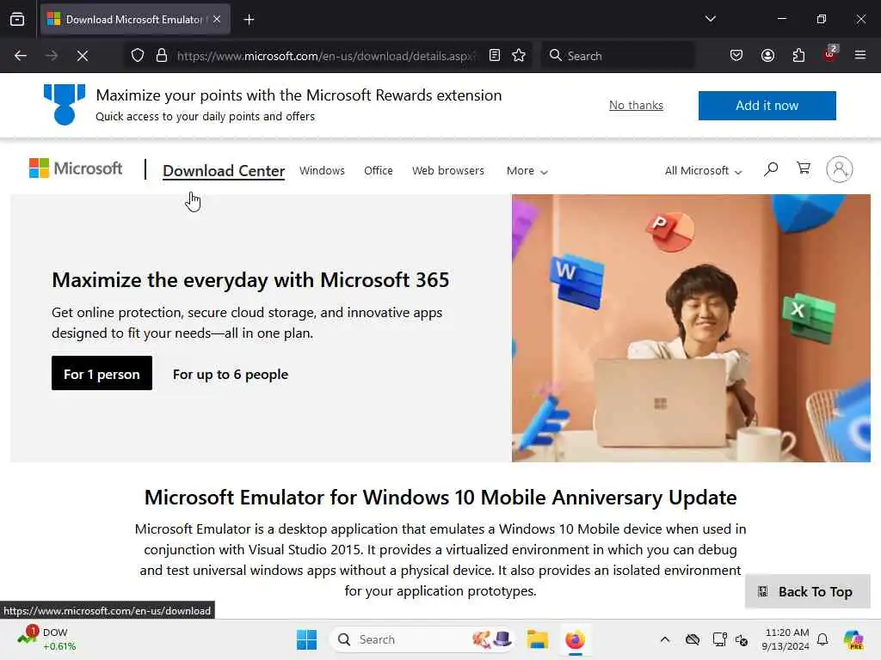Open the Save to Pocket icon
The image size is (881, 660).
736,55
